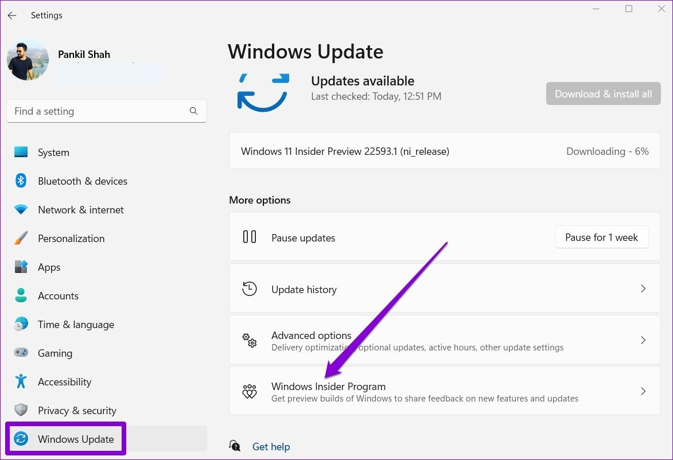This screenshot has width=673, height=460.
Task: Open Accessibility settings
Action: click(107, 382)
